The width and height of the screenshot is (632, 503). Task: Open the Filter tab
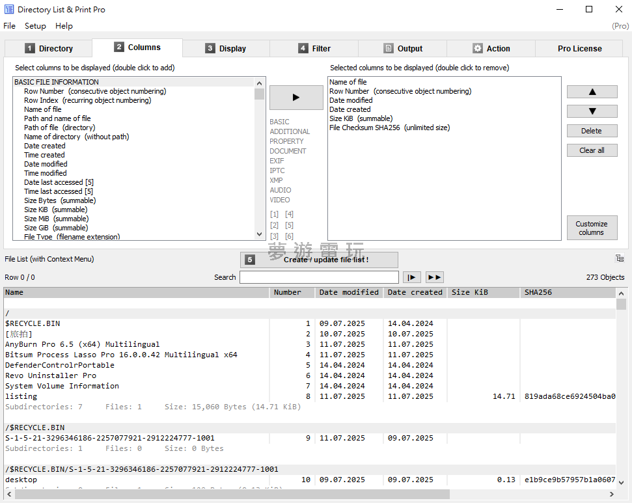coord(314,49)
